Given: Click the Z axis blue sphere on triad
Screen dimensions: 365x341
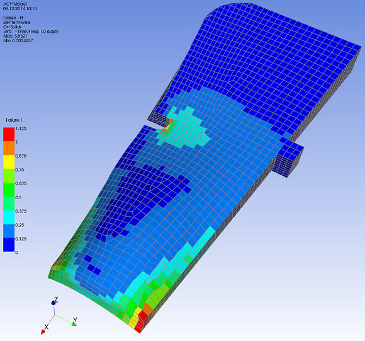Looking at the screenshot, I should [x=53, y=303].
